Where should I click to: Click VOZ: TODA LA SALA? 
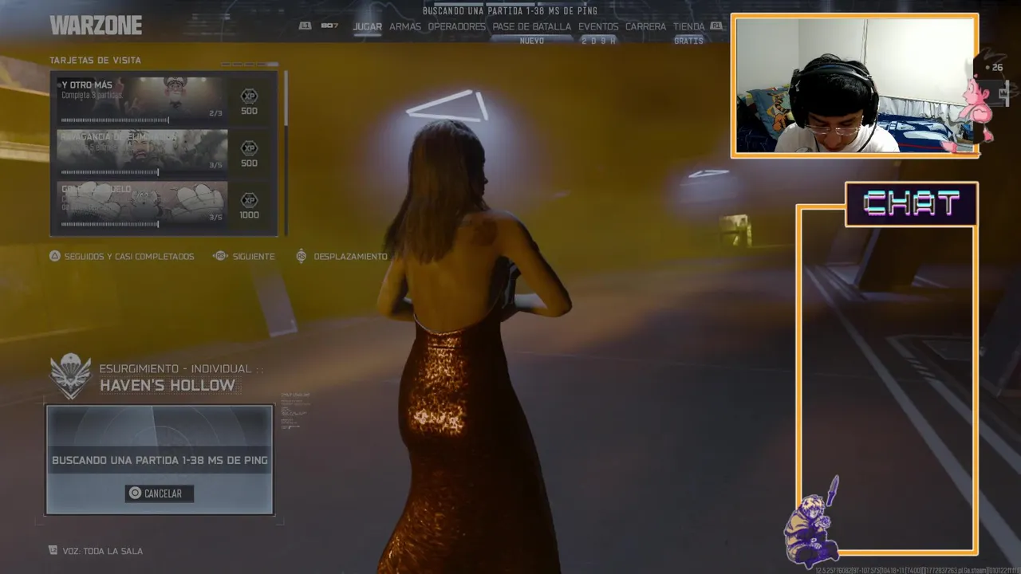coord(103,551)
